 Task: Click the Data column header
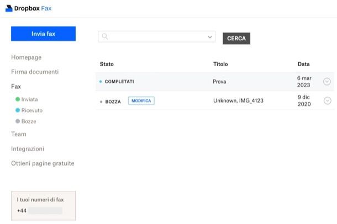coord(303,64)
